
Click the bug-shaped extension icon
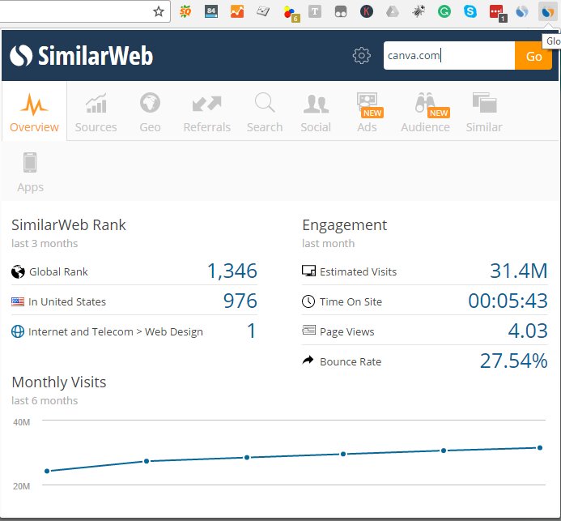tap(419, 12)
